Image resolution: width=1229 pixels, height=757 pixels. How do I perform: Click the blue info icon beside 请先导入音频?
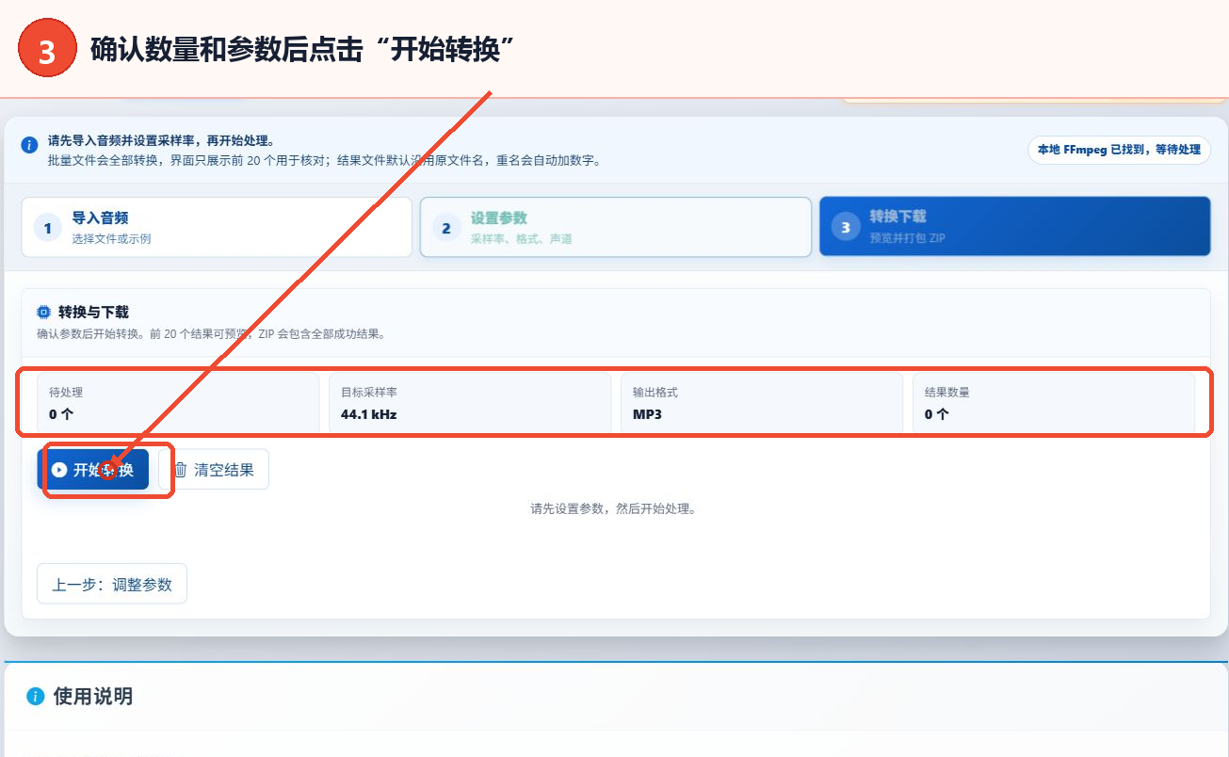pyautogui.click(x=30, y=145)
